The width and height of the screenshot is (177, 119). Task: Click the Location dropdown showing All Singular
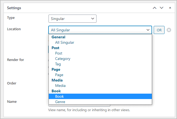[x=100, y=30]
